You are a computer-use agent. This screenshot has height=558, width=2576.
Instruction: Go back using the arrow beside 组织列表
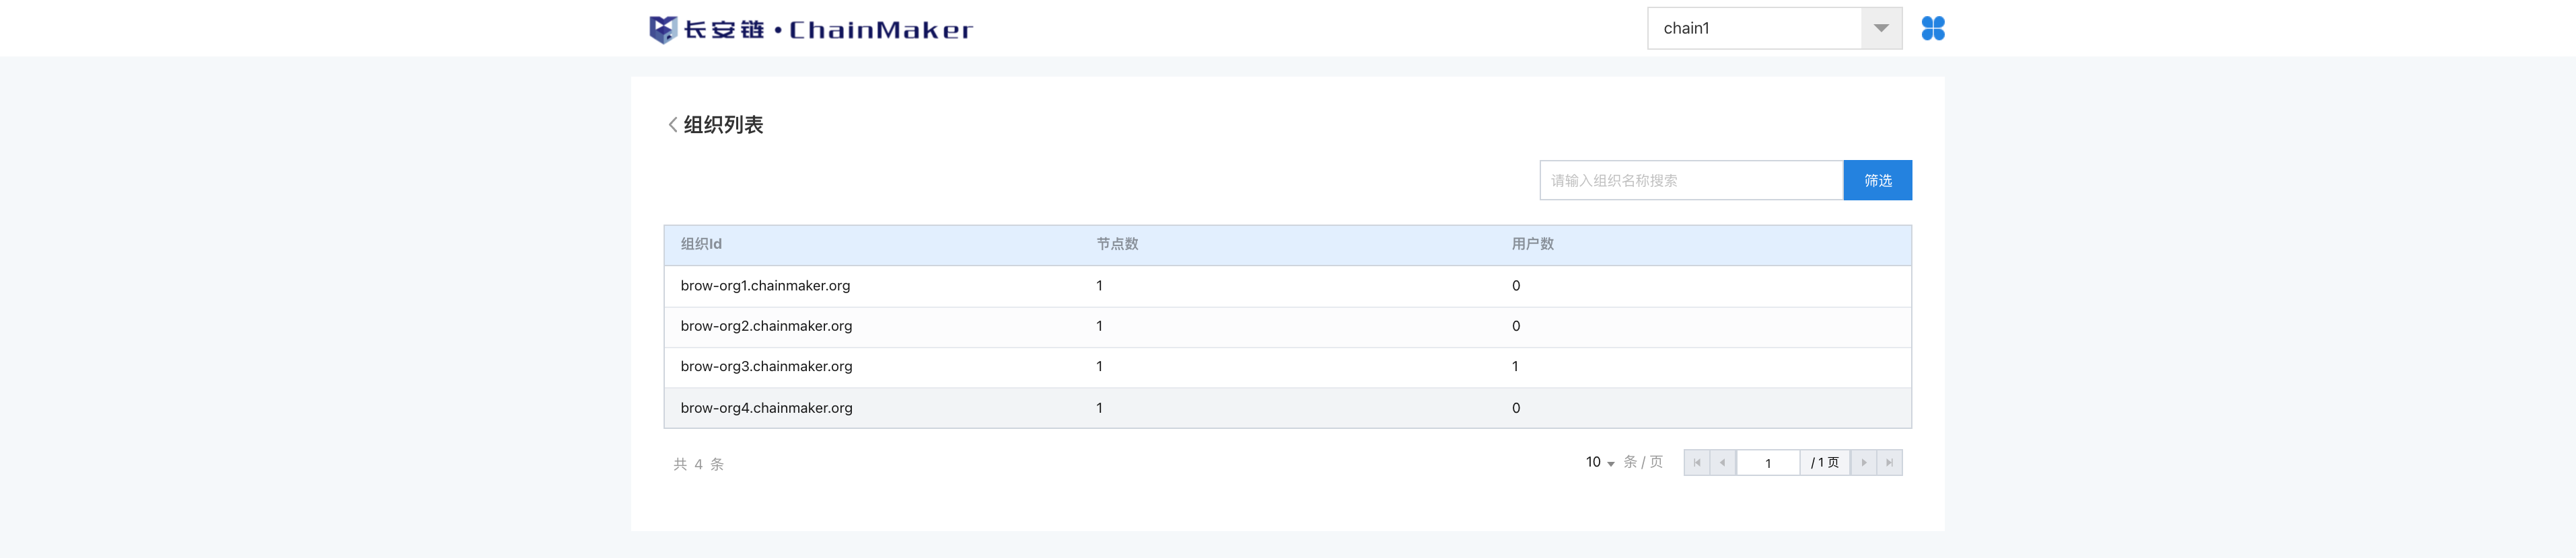coord(673,125)
